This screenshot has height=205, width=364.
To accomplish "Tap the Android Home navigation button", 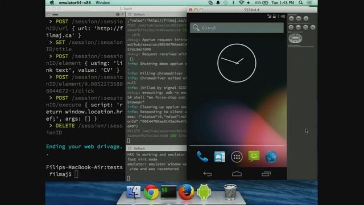I will click(x=237, y=174).
